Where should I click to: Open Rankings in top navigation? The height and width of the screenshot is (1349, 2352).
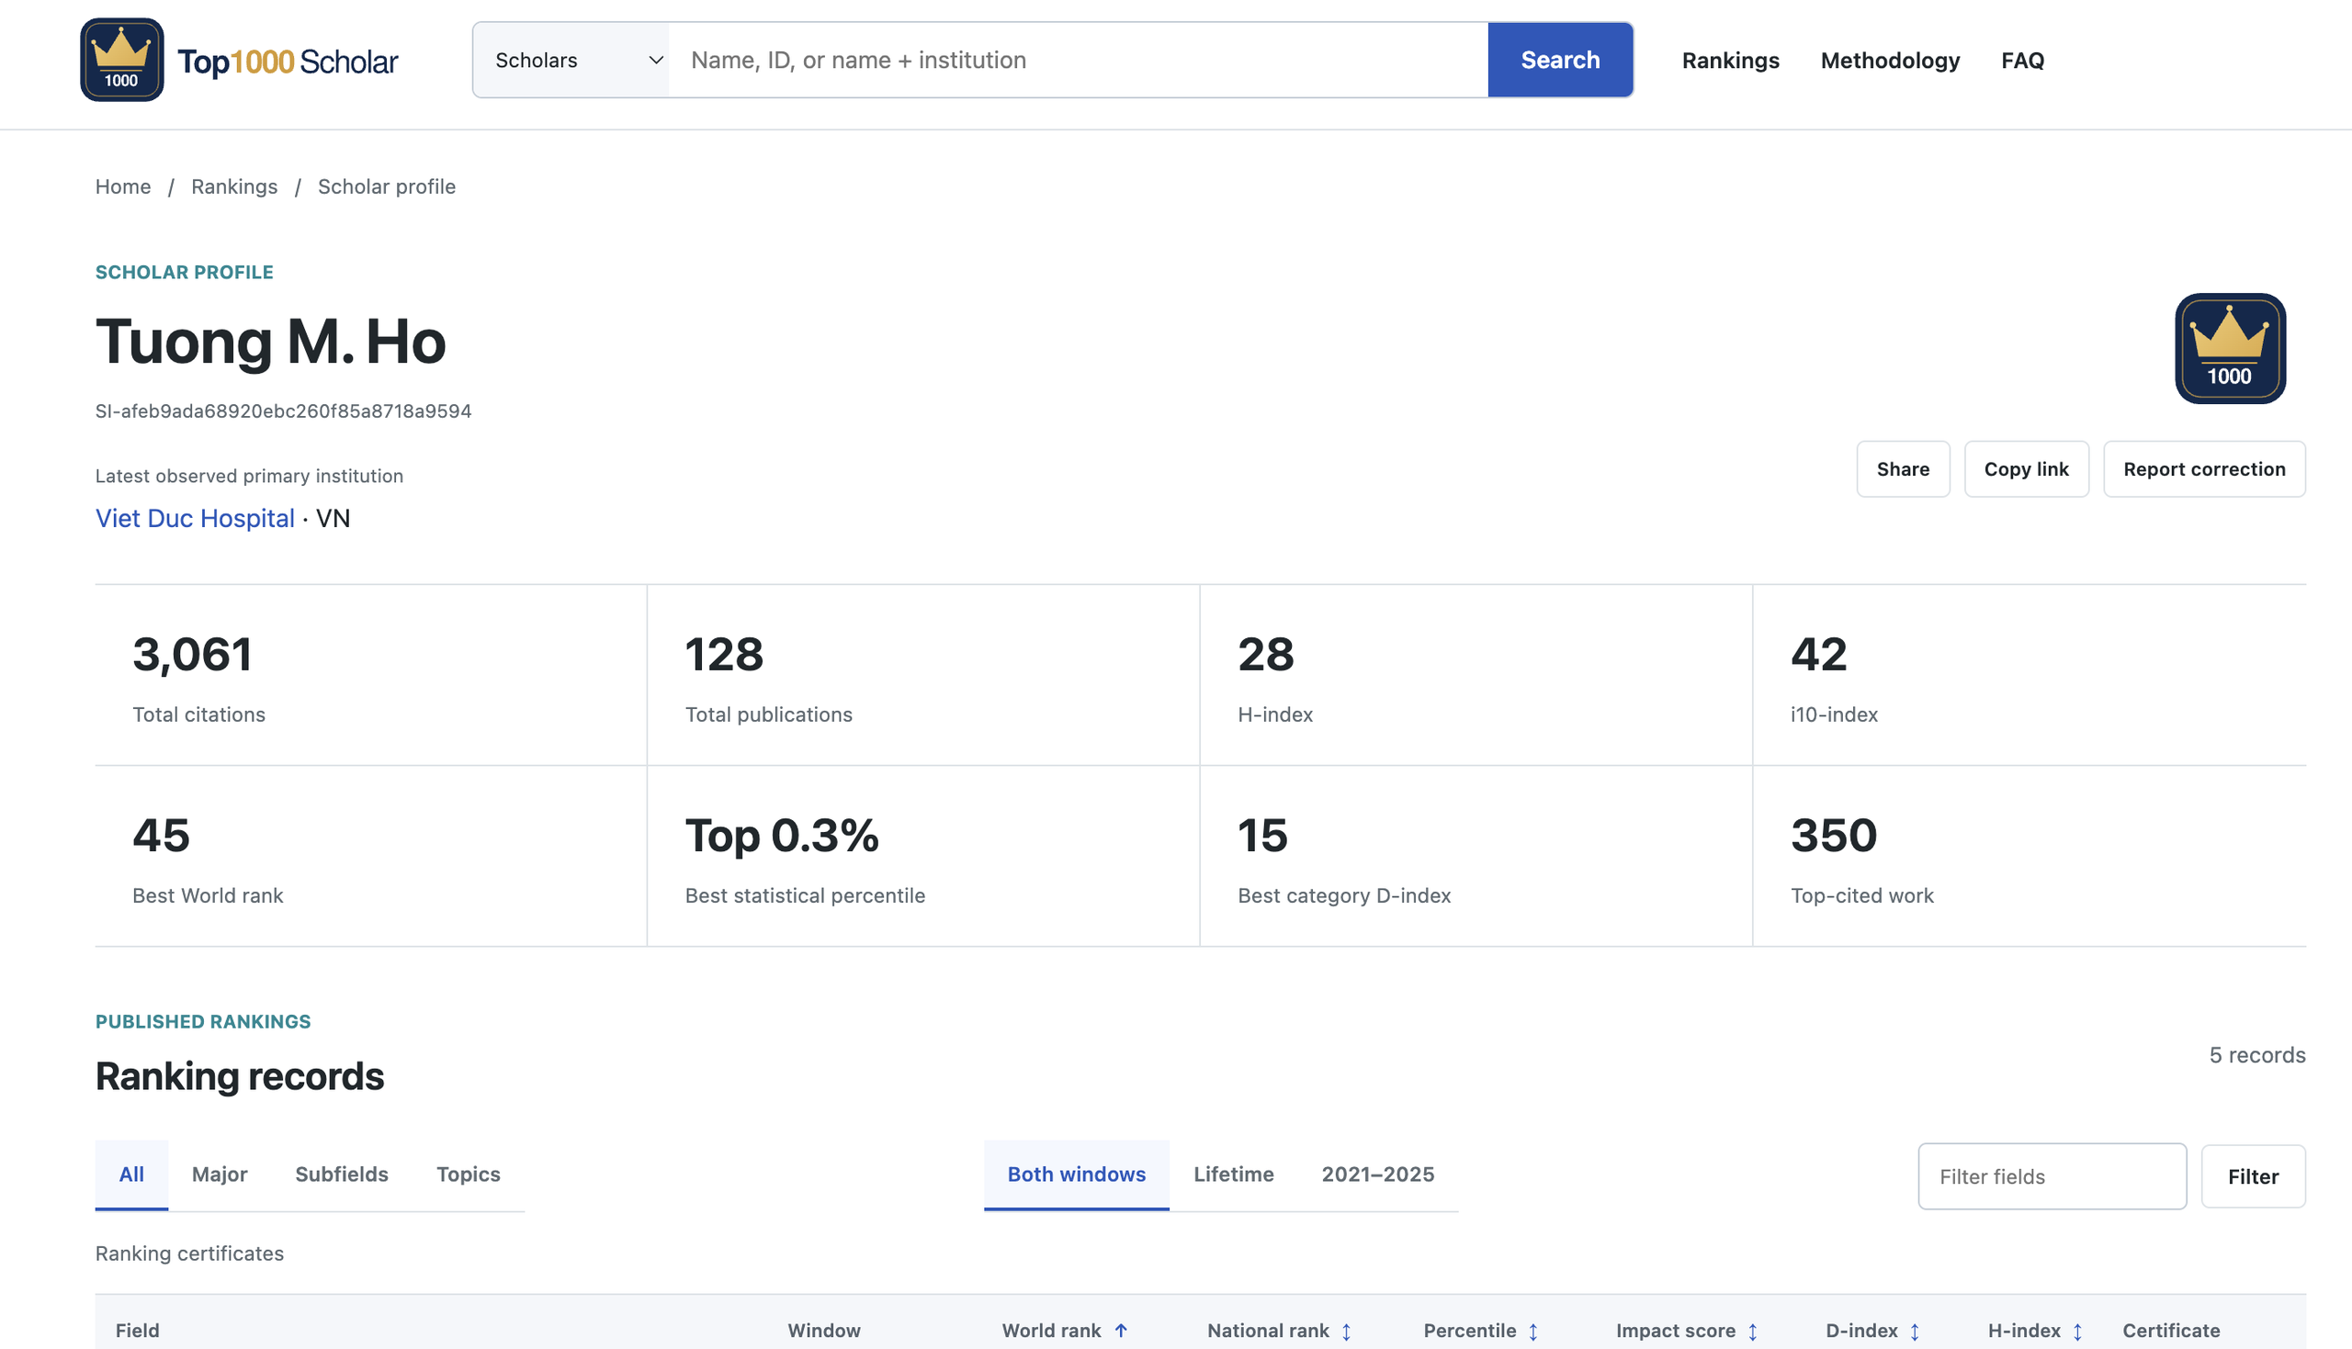[1730, 61]
